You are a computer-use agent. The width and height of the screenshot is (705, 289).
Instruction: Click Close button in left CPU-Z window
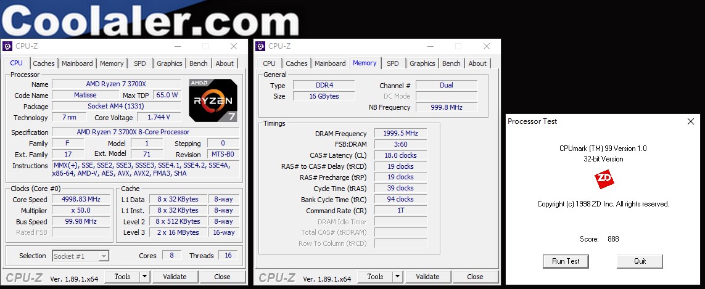click(x=222, y=277)
